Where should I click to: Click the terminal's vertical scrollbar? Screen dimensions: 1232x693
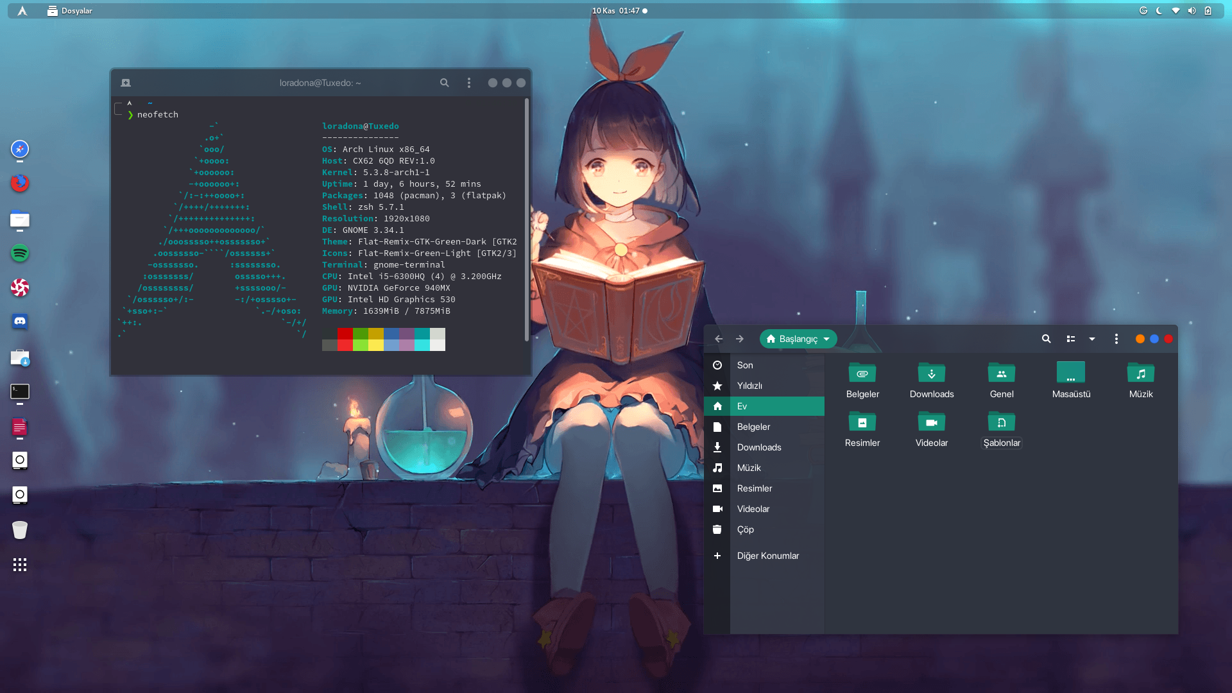pyautogui.click(x=527, y=219)
